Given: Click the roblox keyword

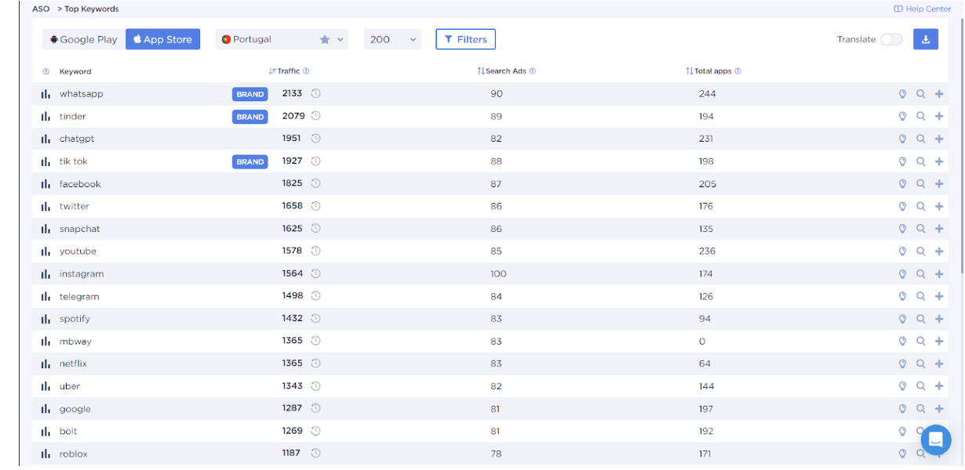Looking at the screenshot, I should (74, 454).
